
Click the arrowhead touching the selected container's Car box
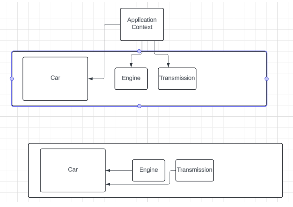90,79
